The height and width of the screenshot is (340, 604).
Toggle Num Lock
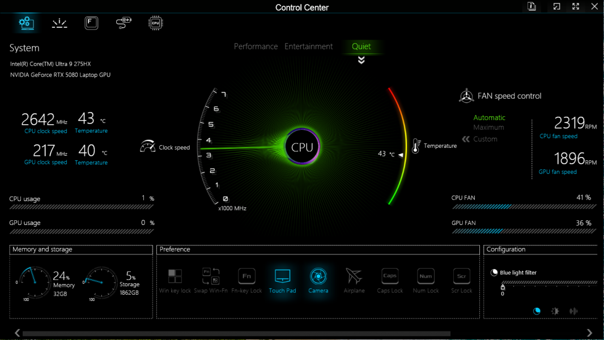[426, 281]
